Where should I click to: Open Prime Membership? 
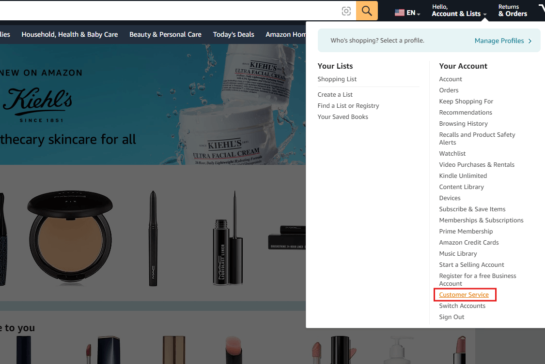coord(466,231)
